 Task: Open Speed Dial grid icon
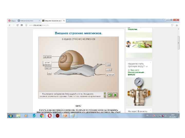[x=22, y=25]
